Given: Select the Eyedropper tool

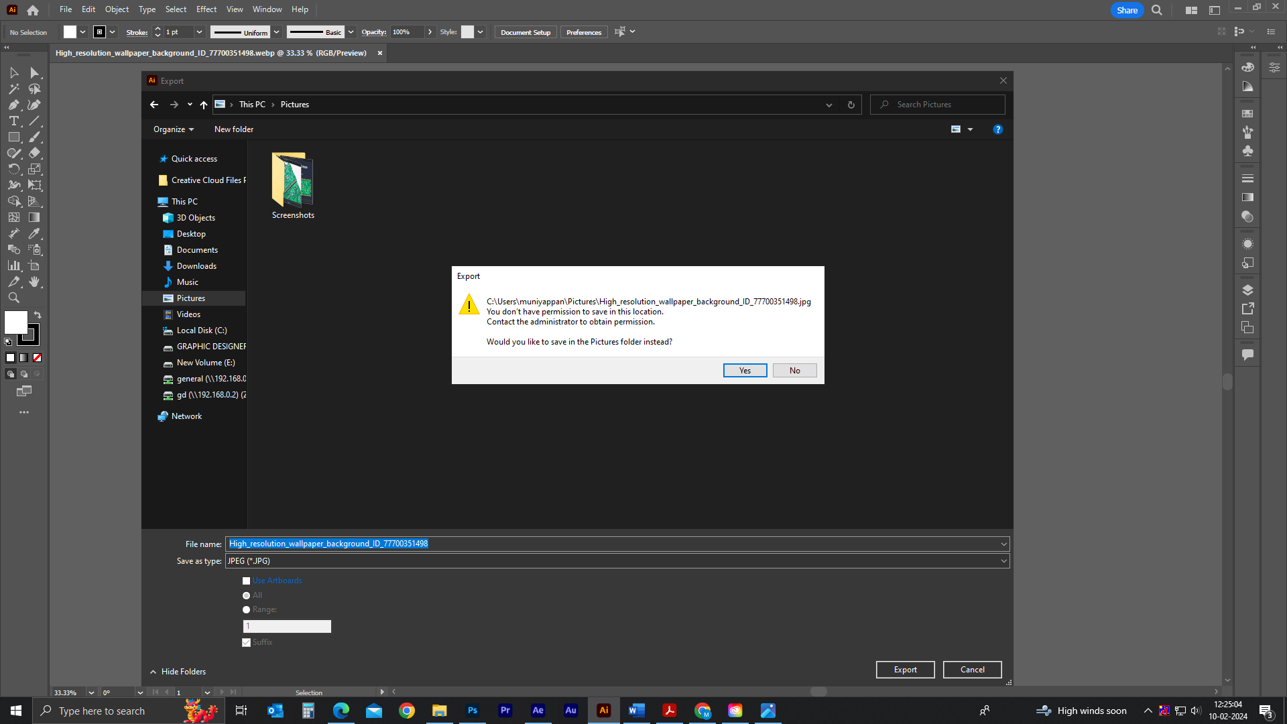Looking at the screenshot, I should coord(35,233).
